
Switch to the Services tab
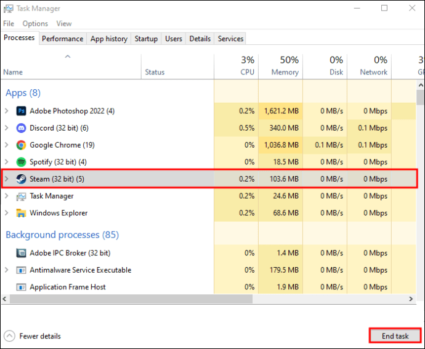[230, 39]
